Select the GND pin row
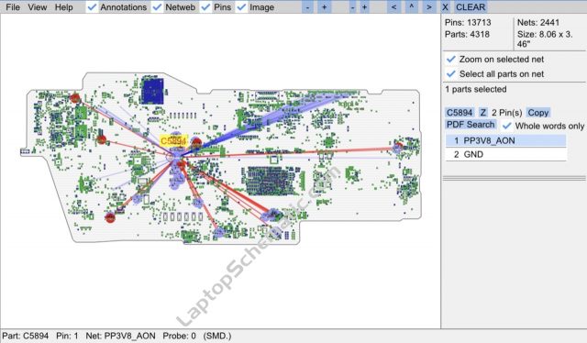The height and width of the screenshot is (343, 587). tap(505, 154)
